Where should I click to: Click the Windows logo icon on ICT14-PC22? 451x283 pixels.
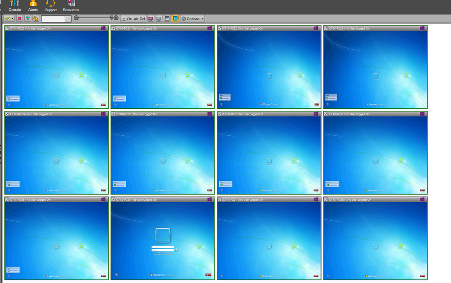(x=316, y=28)
